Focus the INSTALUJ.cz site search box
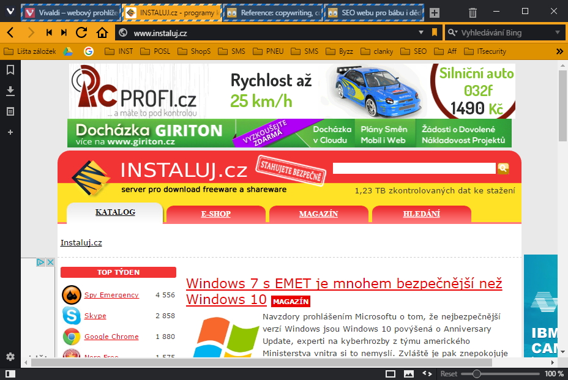Viewport: 568px width, 380px height. pyautogui.click(x=414, y=168)
